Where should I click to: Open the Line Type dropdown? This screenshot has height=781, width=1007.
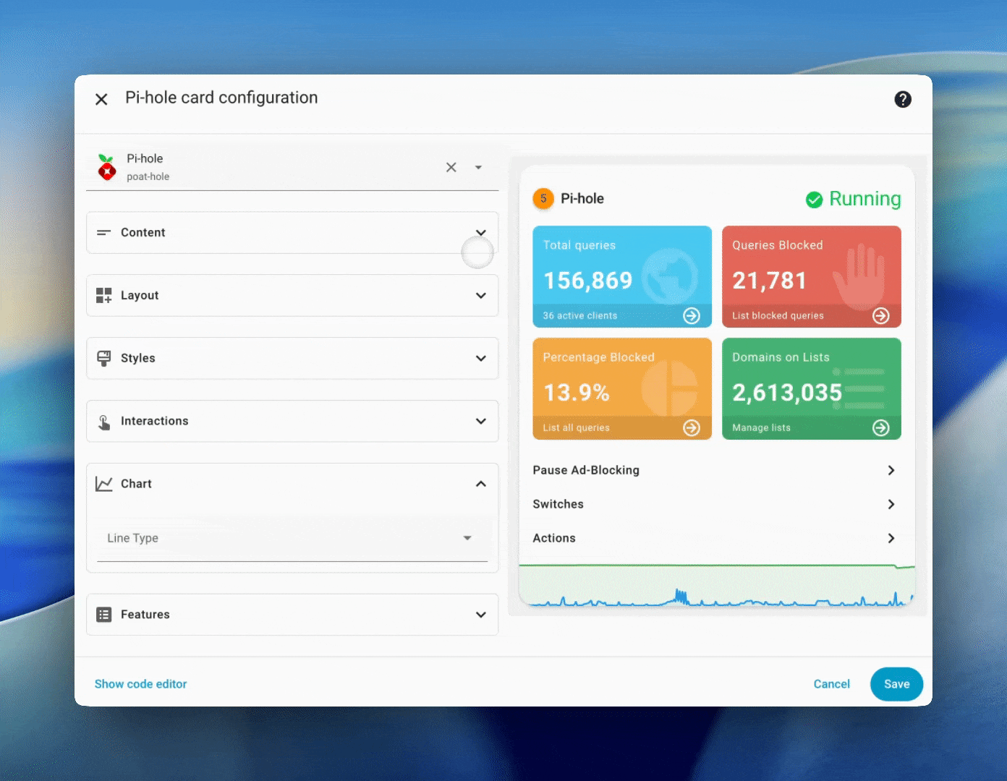tap(467, 538)
